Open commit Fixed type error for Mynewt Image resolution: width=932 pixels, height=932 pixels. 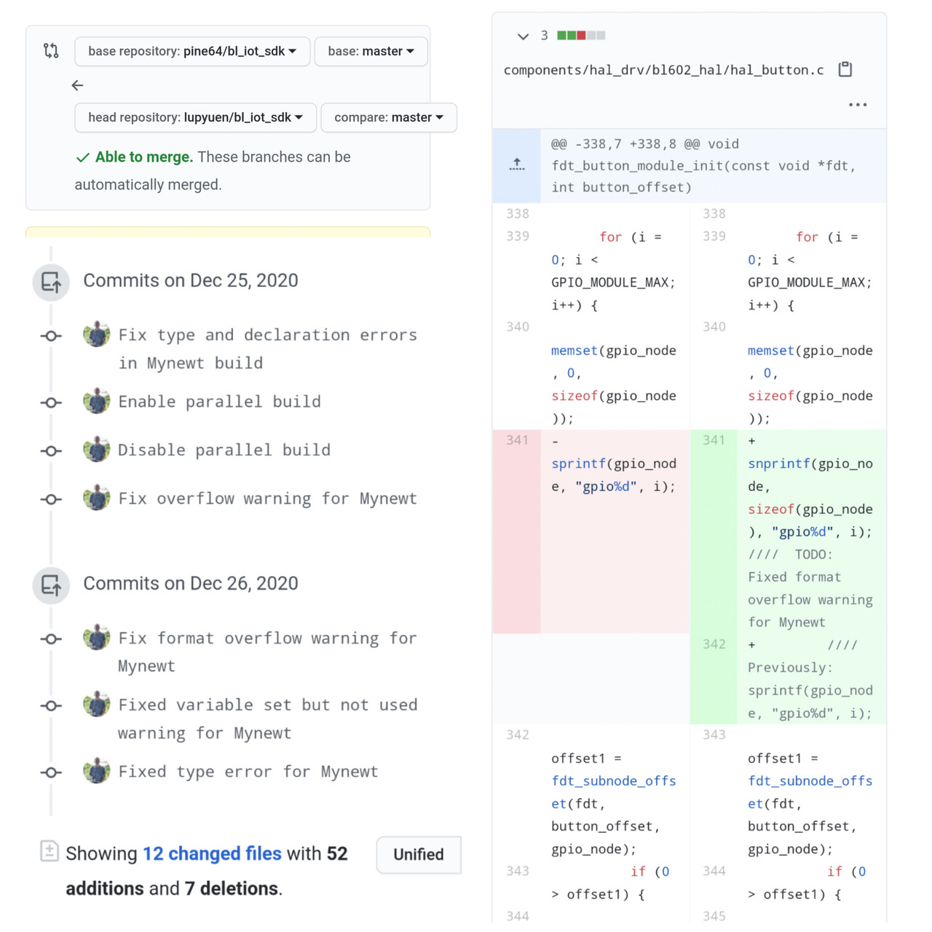tap(248, 772)
